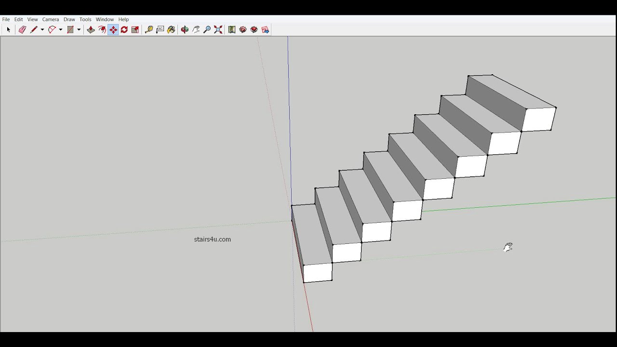Pick the Tape Measure tool
Viewport: 617px width, 347px height.
point(149,29)
